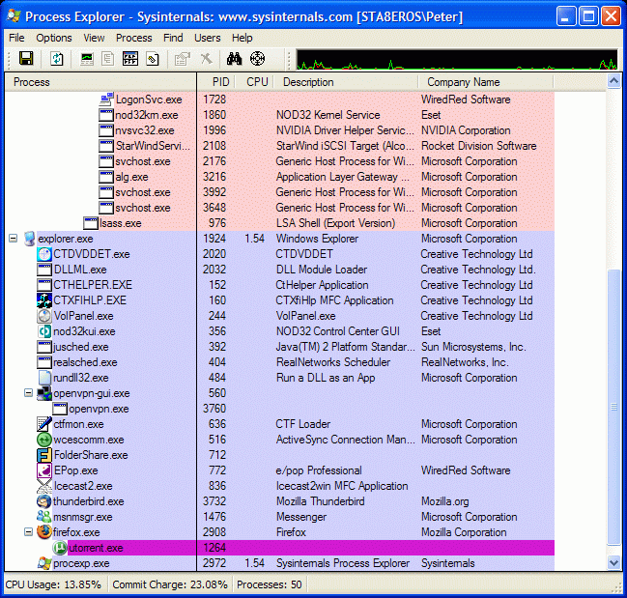Click the Refresh Now toolbar icon
The image size is (627, 598).
(56, 59)
